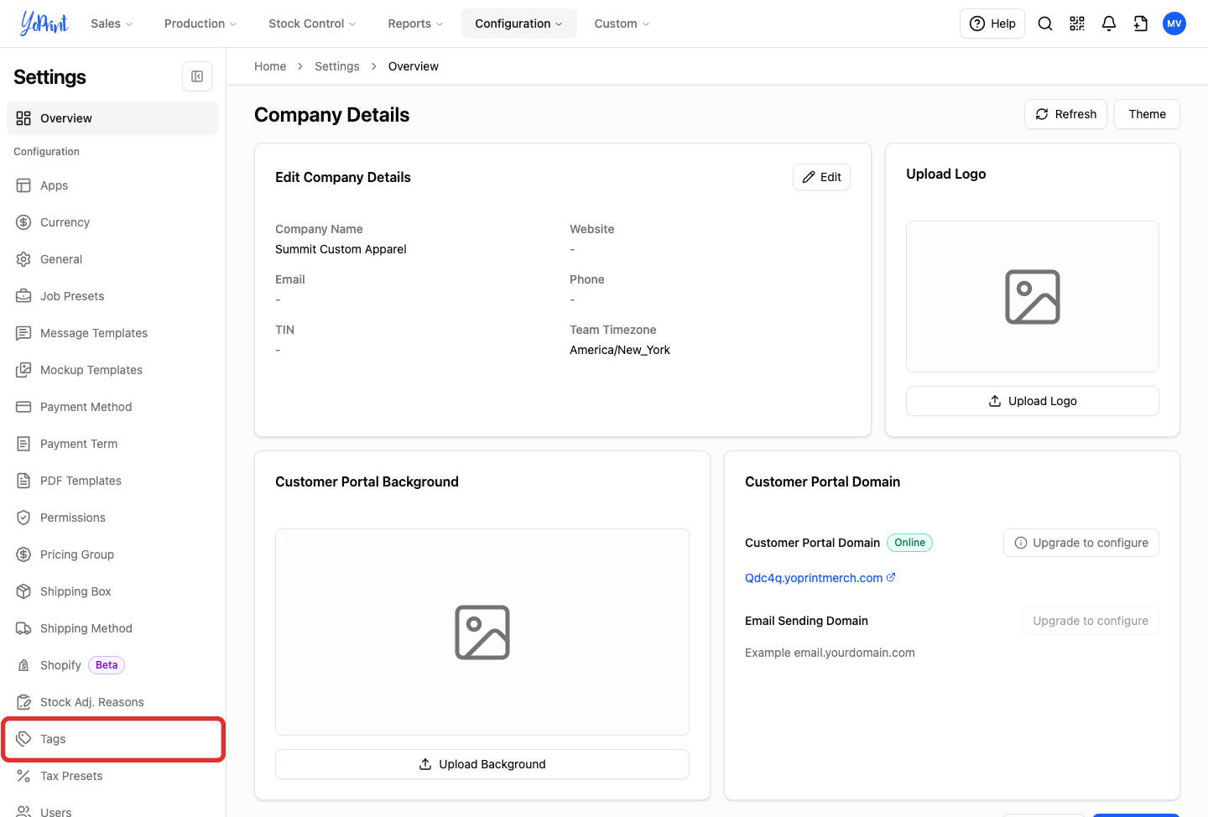1208x817 pixels.
Task: Open the Sales dropdown menu
Action: (112, 23)
